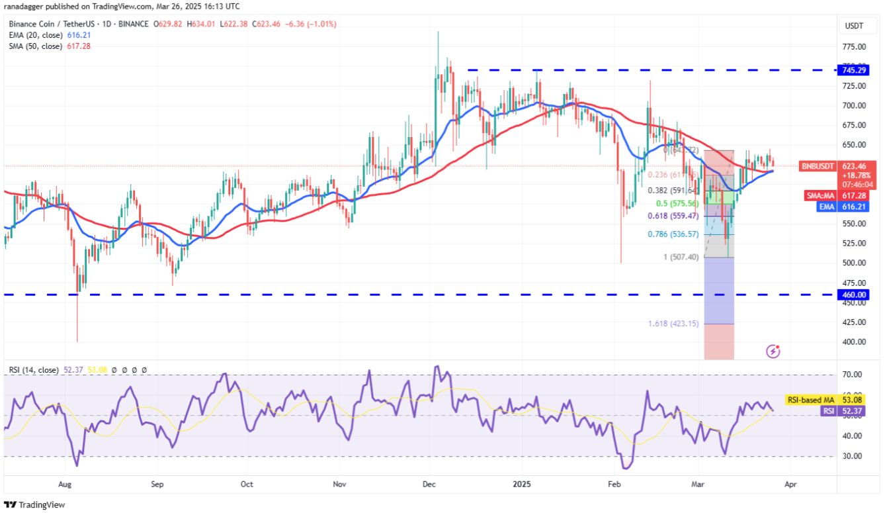Click the 775.00 price axis label
The width and height of the screenshot is (885, 513).
tap(854, 47)
